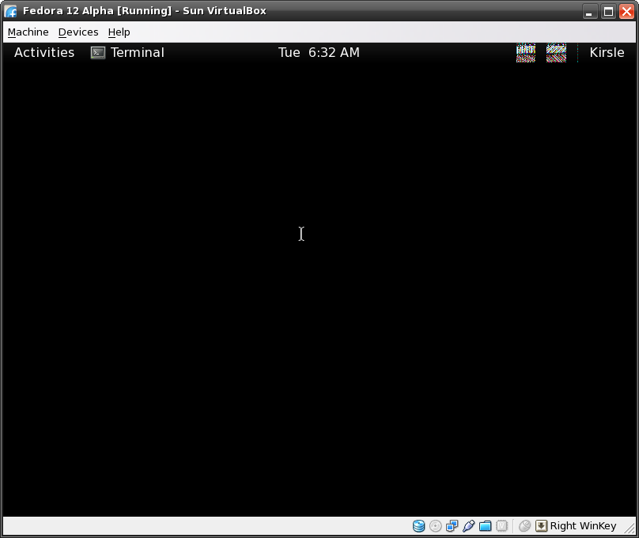Click the window resize grip corner

(630, 529)
